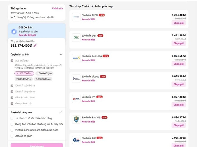Toggle the Mất cắp toàn bộ xe checkbox
Image resolution: width=197 pixels, height=147 pixels.
click(x=12, y=98)
